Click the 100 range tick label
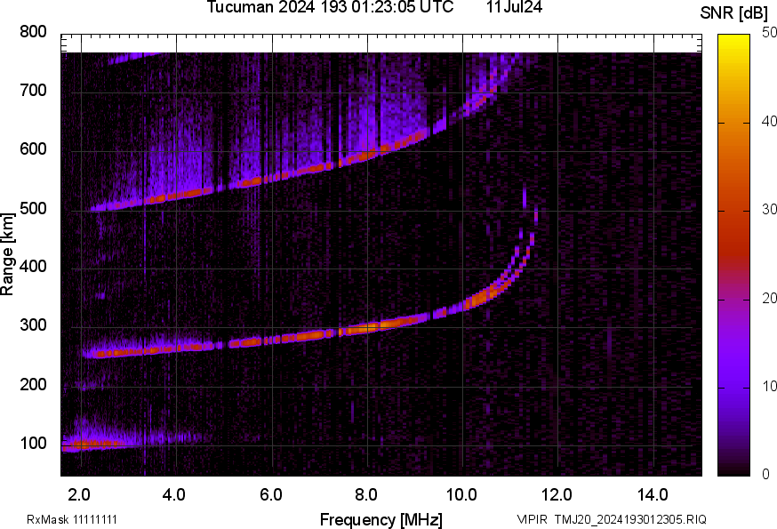Screen dimensions: 777x529 [x=33, y=444]
